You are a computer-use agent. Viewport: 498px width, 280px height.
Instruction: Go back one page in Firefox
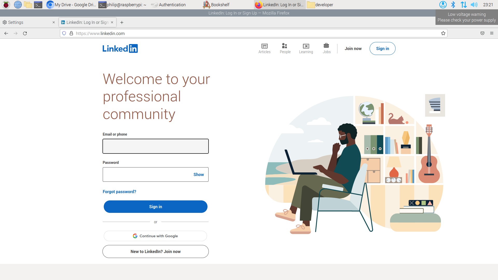[x=6, y=33]
